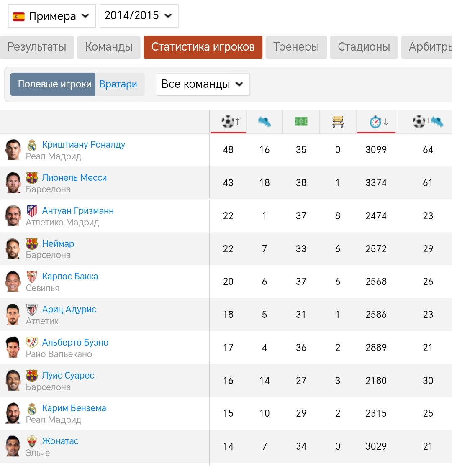Open Луис Суарес player link
This screenshot has width=452, height=466.
(68, 375)
